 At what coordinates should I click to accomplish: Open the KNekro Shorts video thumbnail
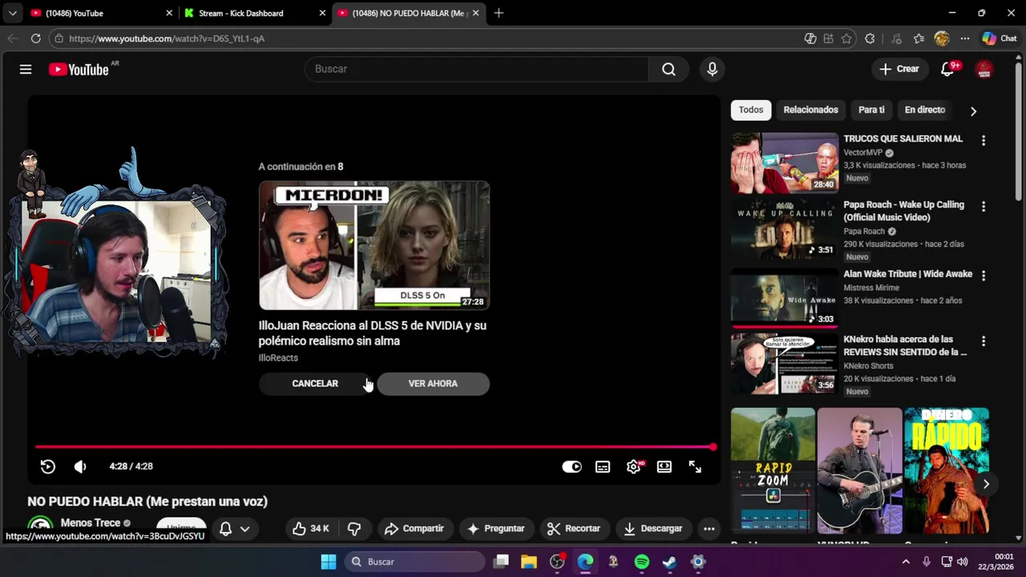785,364
